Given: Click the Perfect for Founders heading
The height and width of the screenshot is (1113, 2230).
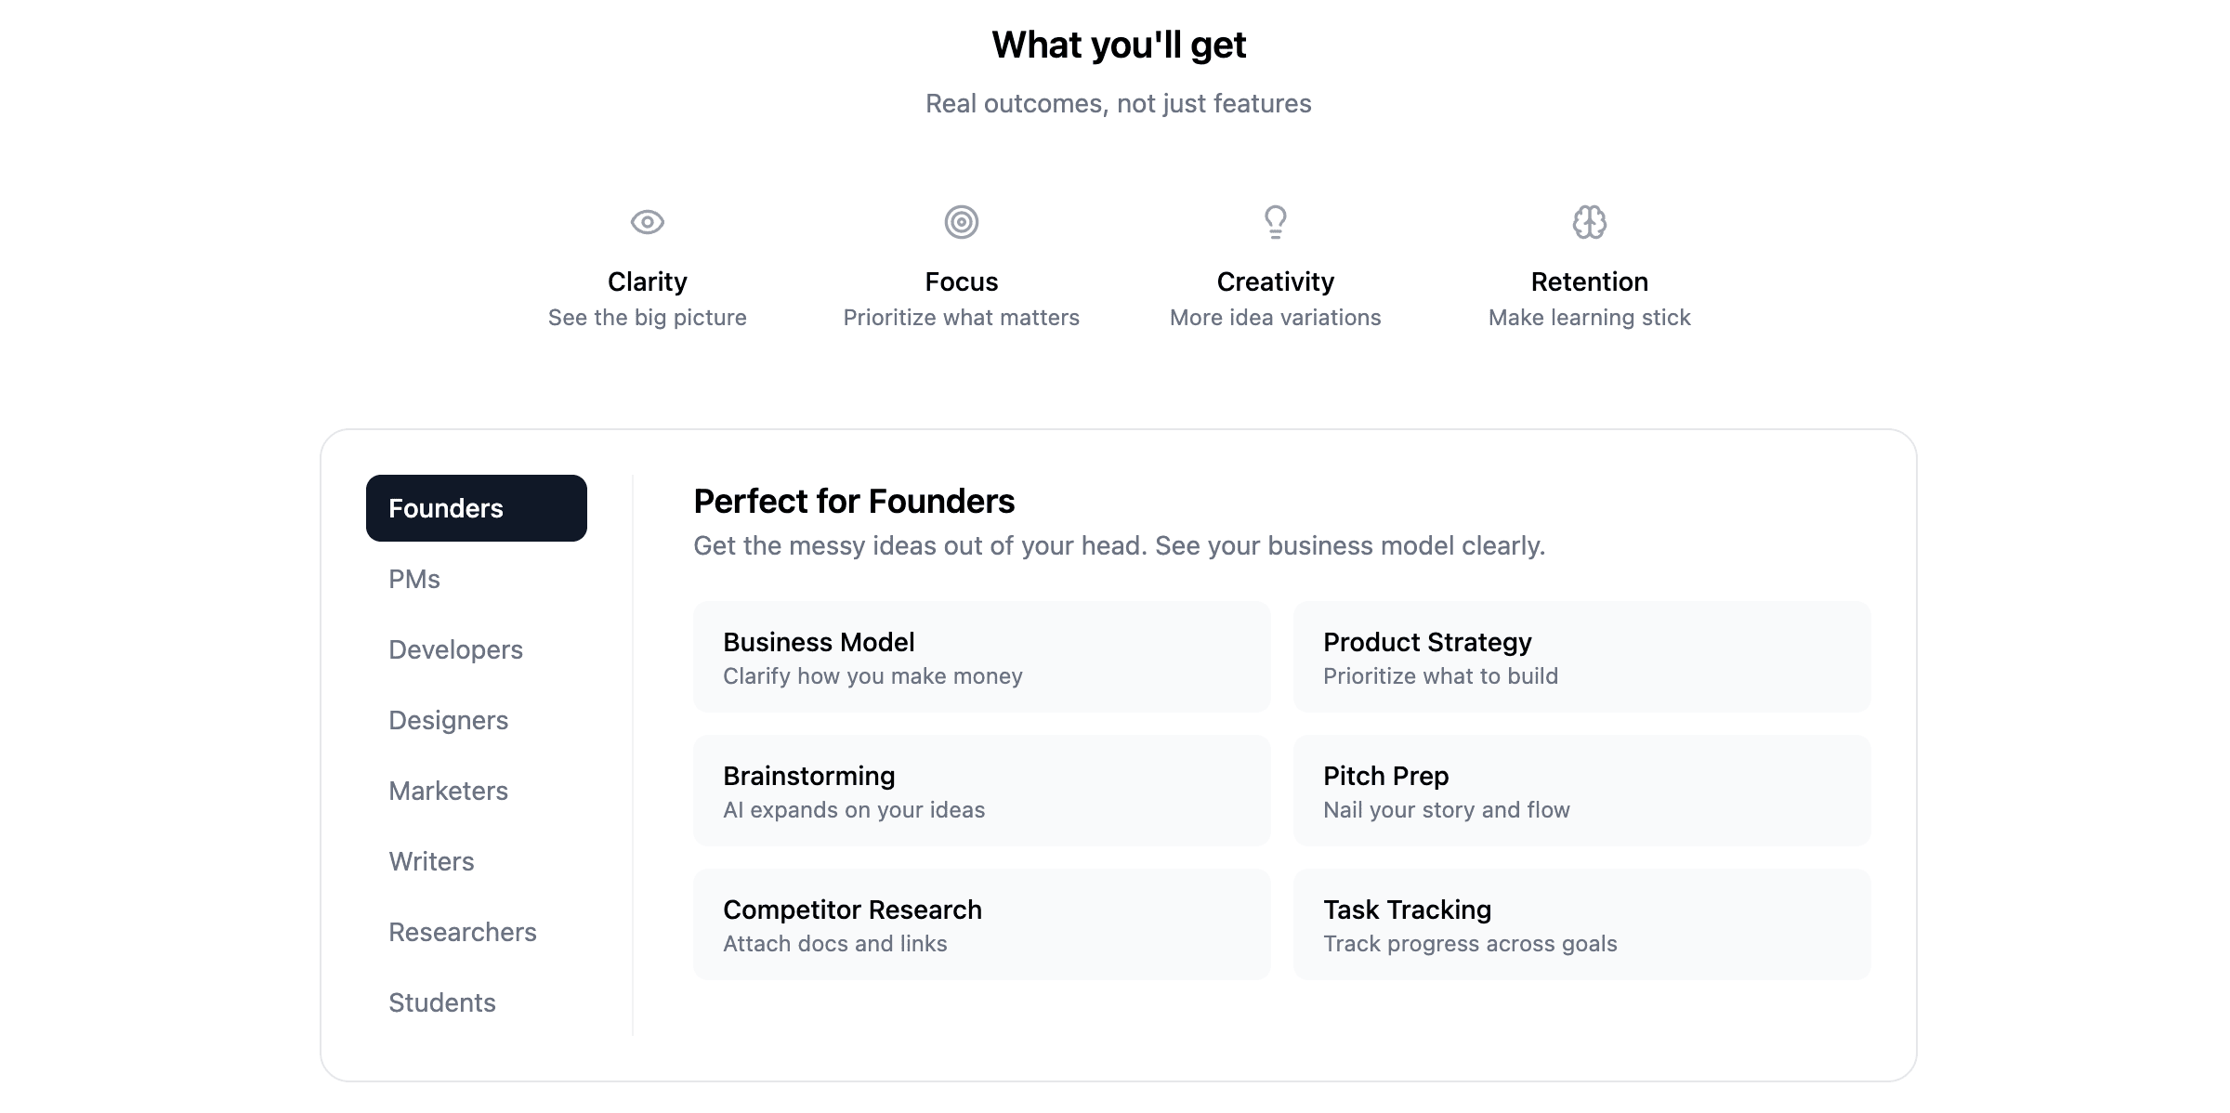Looking at the screenshot, I should point(854,501).
